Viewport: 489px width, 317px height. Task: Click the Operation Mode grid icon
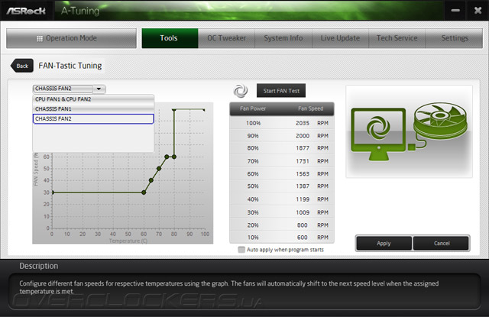(x=40, y=39)
